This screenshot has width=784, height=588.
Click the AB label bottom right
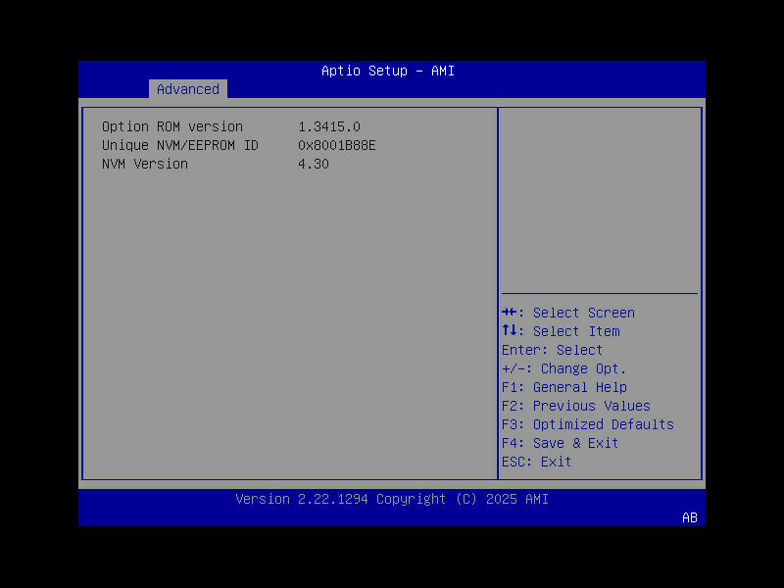pyautogui.click(x=689, y=518)
